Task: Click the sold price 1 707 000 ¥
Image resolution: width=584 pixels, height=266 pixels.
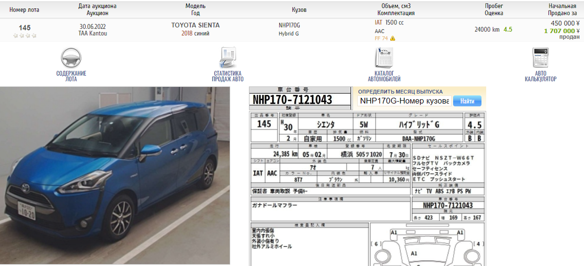Action: 562,30
